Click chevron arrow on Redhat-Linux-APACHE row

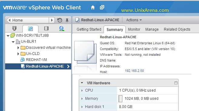(x=68, y=66)
